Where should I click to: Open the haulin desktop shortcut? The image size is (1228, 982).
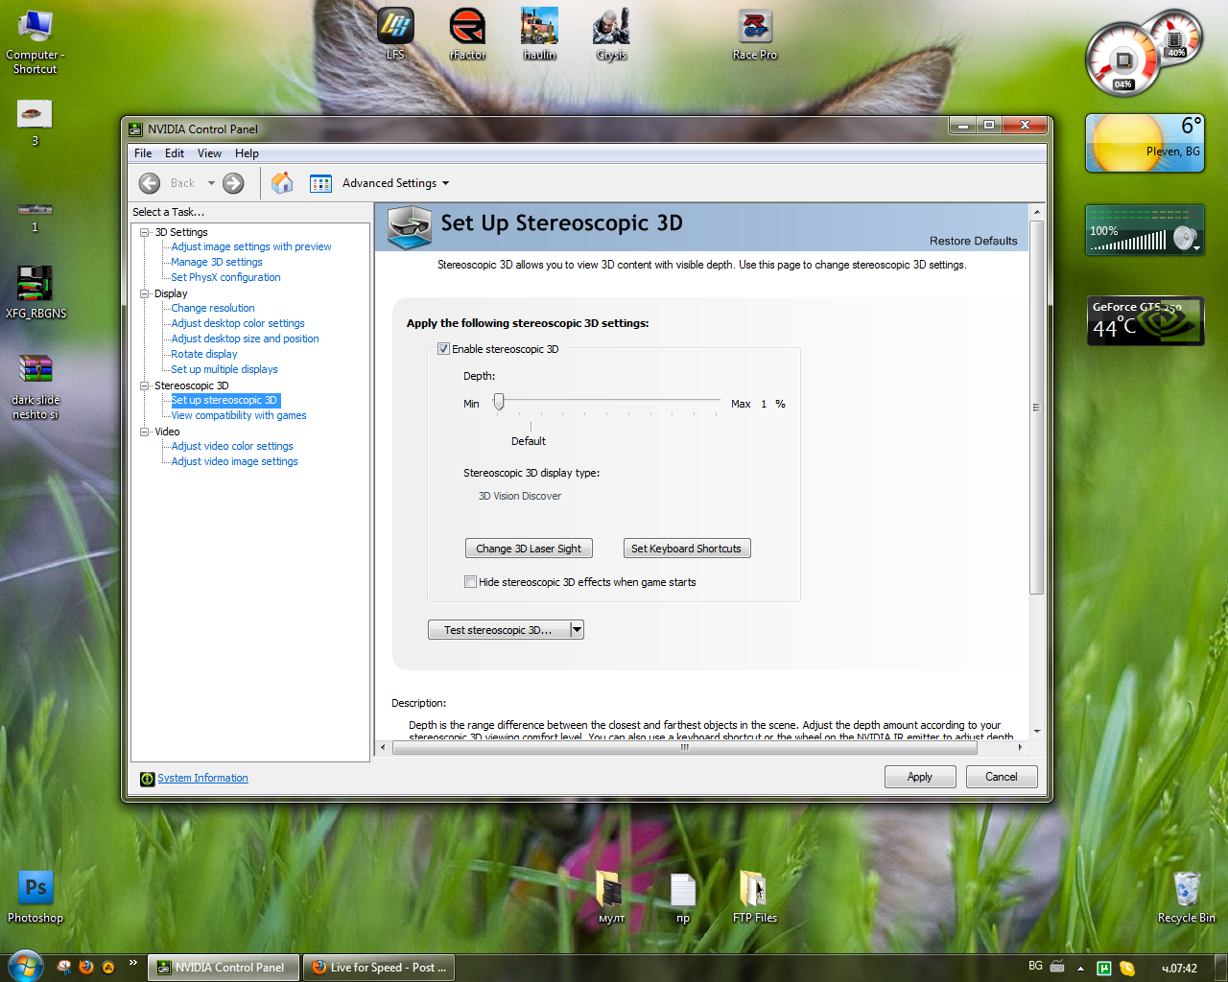(539, 34)
